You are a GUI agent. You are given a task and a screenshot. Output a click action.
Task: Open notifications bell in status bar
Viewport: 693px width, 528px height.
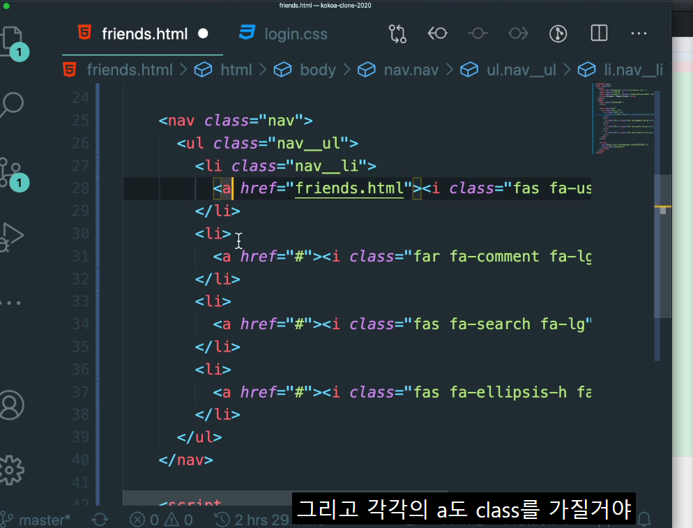643,519
